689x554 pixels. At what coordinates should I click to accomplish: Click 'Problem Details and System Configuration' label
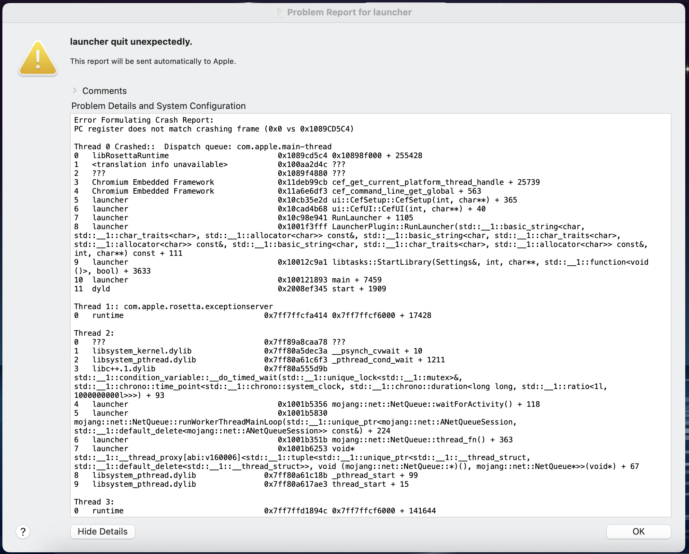tap(158, 106)
